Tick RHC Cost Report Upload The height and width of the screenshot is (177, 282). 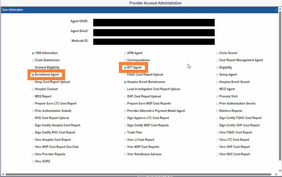(x=33, y=118)
